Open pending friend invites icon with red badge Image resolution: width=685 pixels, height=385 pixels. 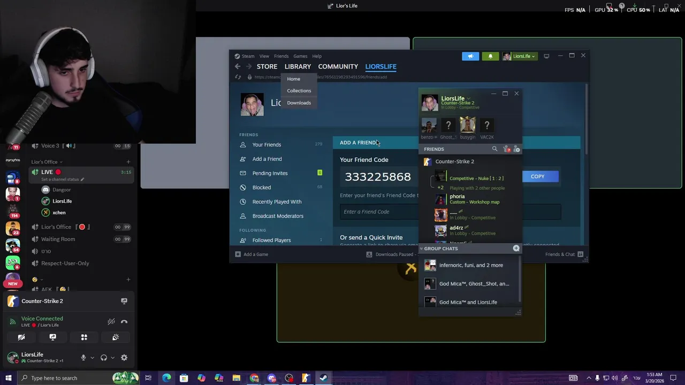506,149
